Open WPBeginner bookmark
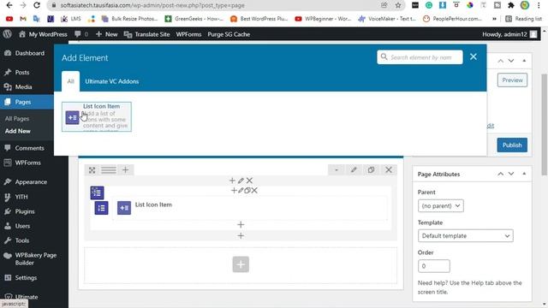Viewport: 548px width, 308px height. tap(323, 19)
